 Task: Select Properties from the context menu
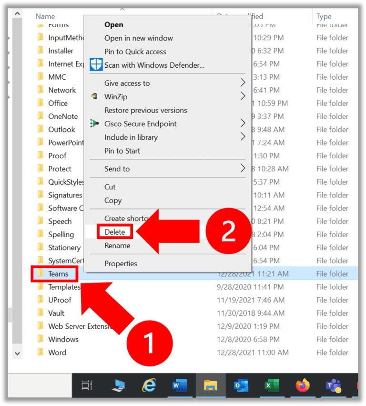121,263
